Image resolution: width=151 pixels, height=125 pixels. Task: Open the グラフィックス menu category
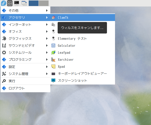(25, 38)
